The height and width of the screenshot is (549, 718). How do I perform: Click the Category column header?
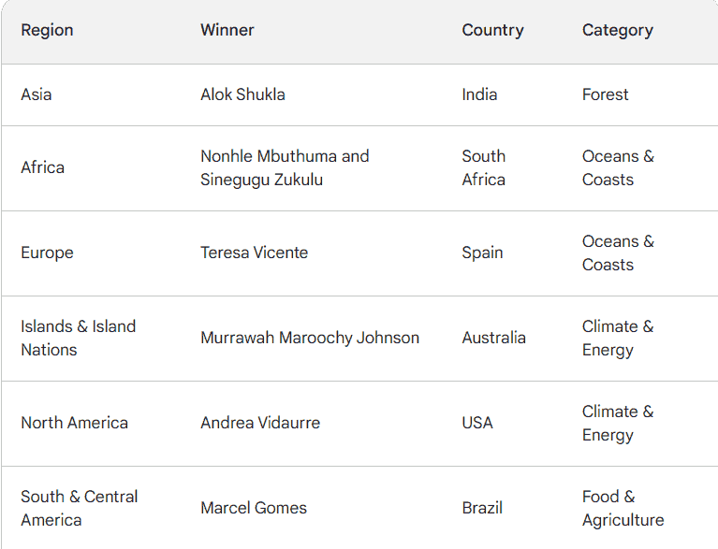click(x=618, y=30)
